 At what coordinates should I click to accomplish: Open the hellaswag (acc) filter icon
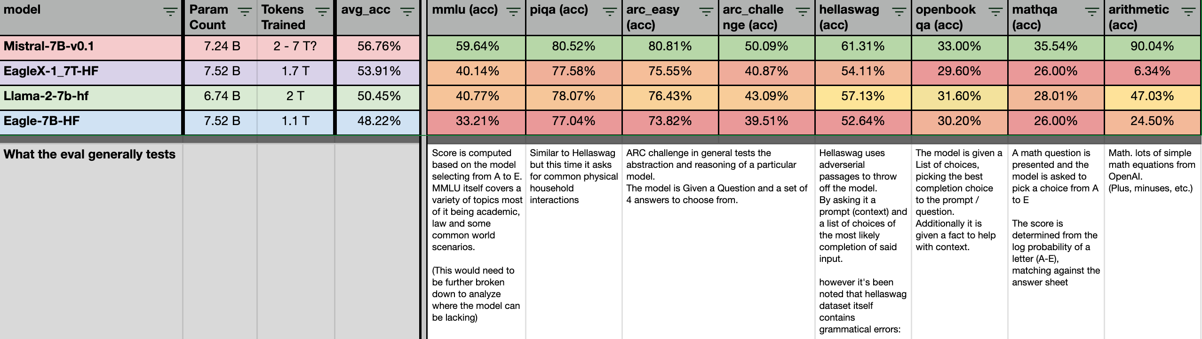click(899, 10)
